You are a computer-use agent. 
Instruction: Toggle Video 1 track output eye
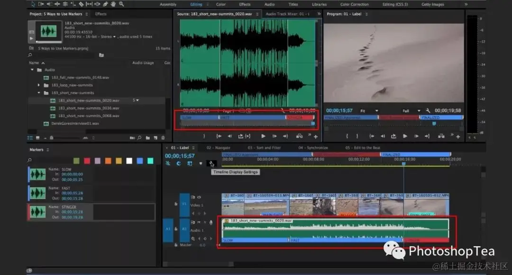tap(199, 197)
